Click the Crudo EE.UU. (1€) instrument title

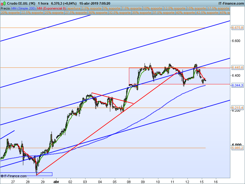coord(21,3)
